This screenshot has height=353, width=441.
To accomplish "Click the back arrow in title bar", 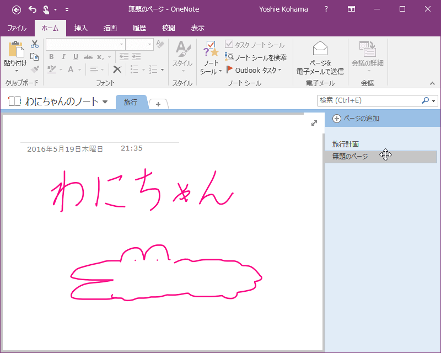I will (x=17, y=10).
